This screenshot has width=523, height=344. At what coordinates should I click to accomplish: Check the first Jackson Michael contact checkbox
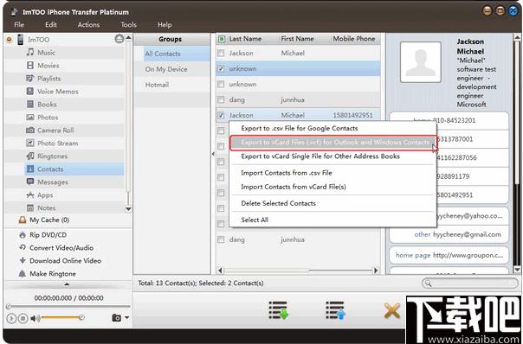coord(221,53)
